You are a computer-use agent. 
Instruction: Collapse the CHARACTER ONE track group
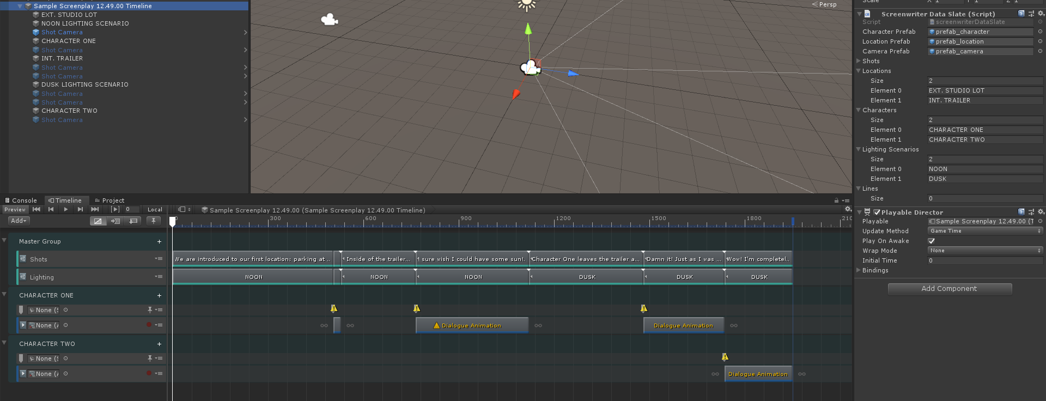pos(4,294)
